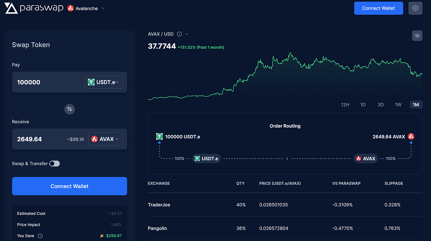Click the TraderJoe exchange row

point(285,205)
